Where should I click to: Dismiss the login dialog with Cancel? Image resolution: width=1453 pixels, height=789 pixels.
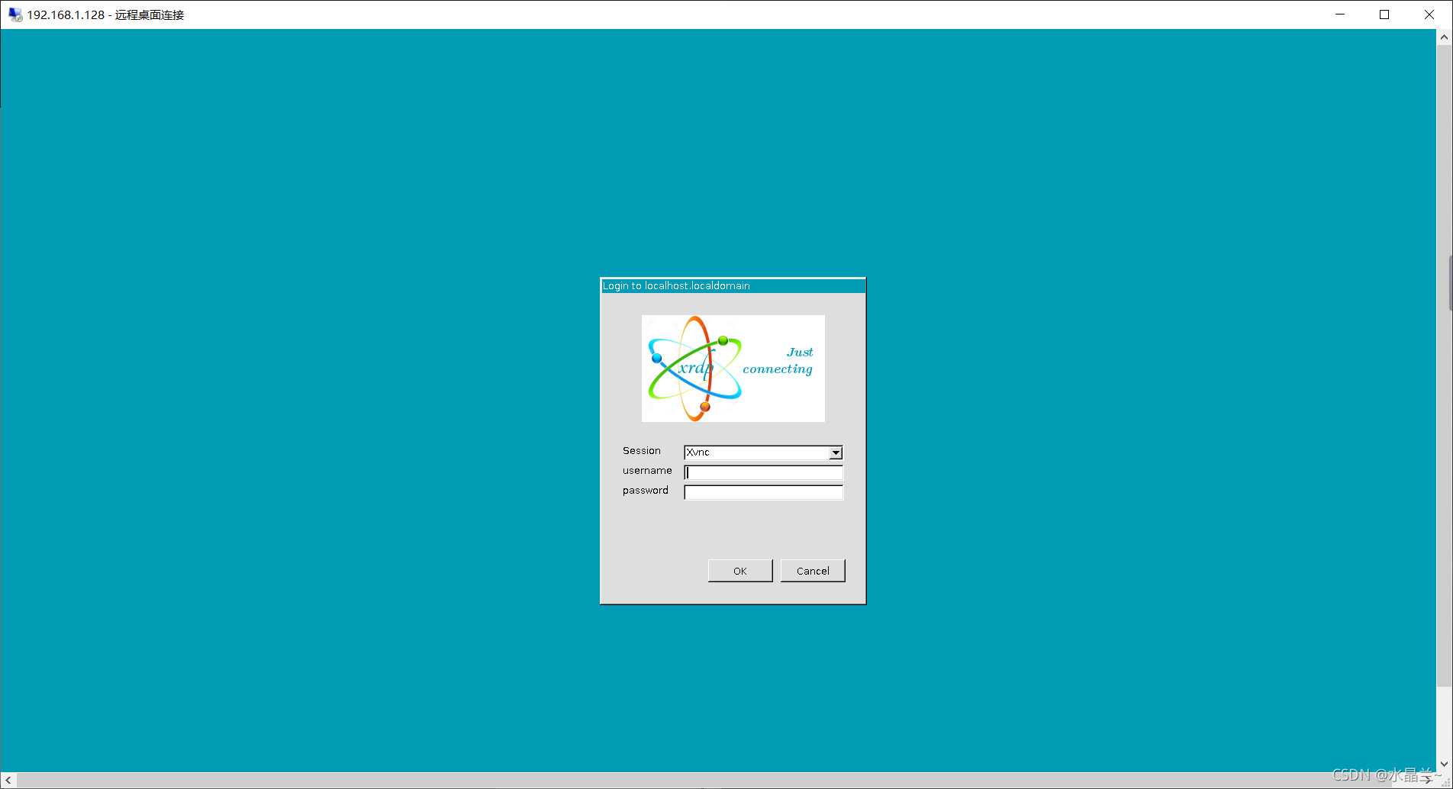coord(813,571)
